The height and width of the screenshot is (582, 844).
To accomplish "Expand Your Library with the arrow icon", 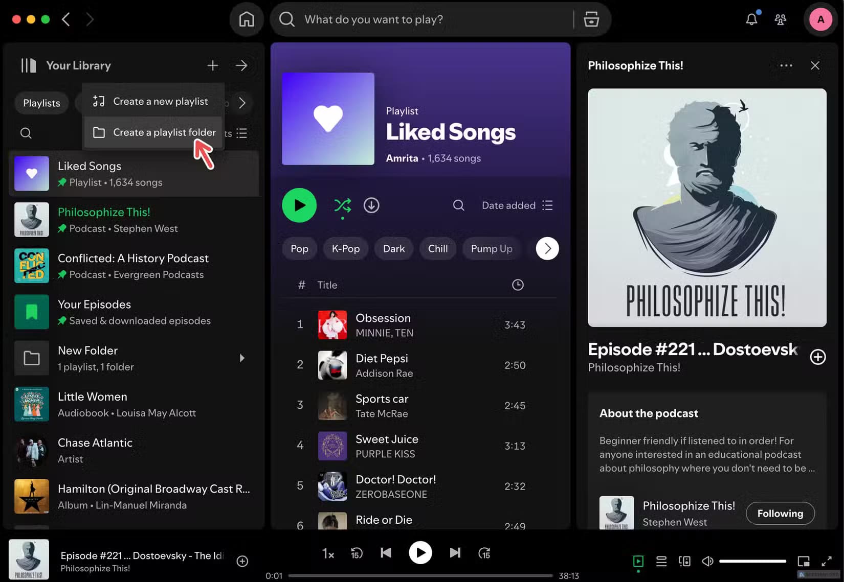I will (x=241, y=65).
